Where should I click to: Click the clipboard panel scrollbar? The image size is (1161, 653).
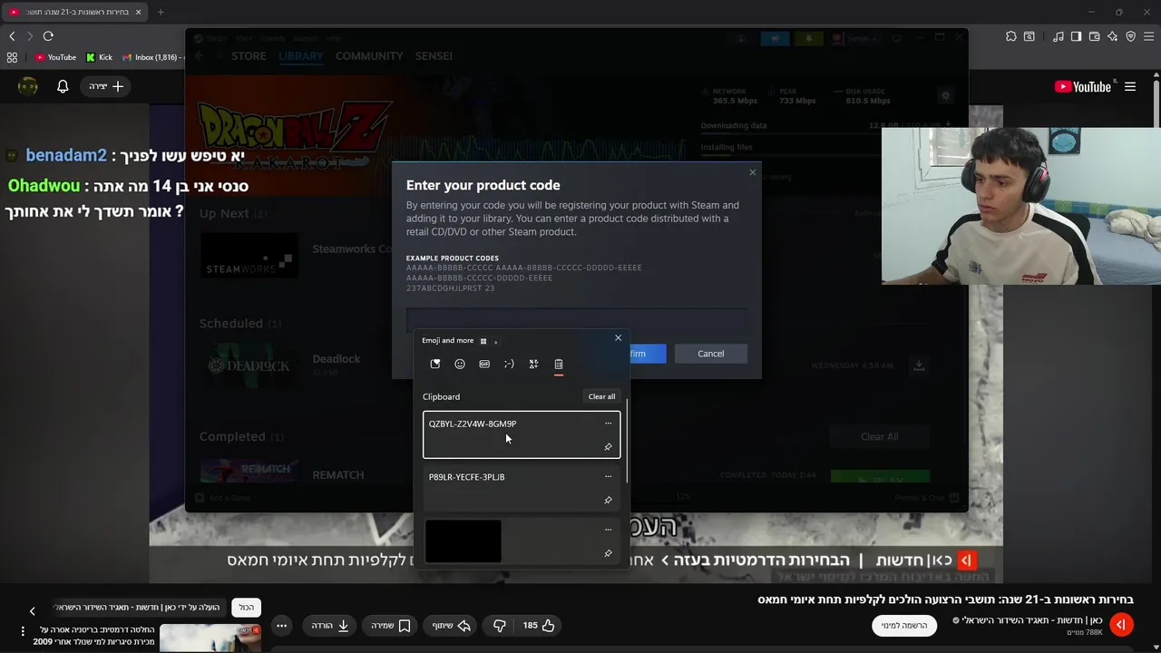click(627, 440)
